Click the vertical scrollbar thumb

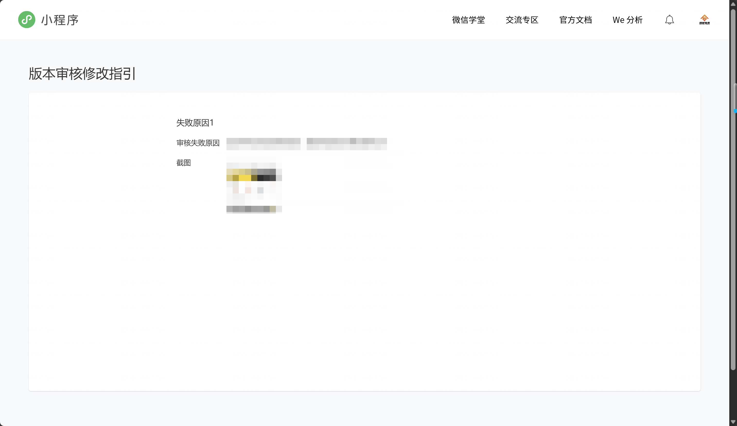point(733,190)
